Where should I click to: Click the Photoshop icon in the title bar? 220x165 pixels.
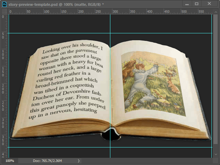pos(4,4)
